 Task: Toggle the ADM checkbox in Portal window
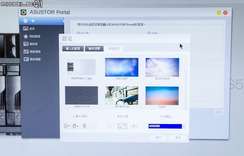pyautogui.click(x=149, y=33)
